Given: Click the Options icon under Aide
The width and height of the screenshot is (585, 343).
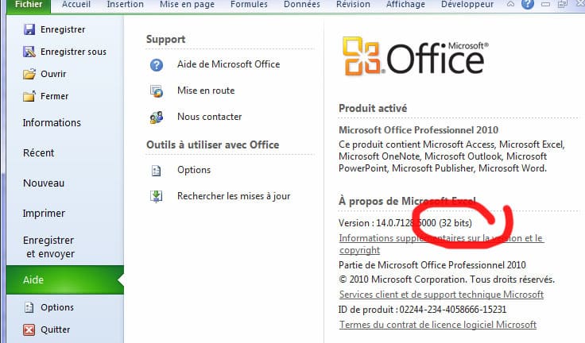Looking at the screenshot, I should (x=29, y=307).
